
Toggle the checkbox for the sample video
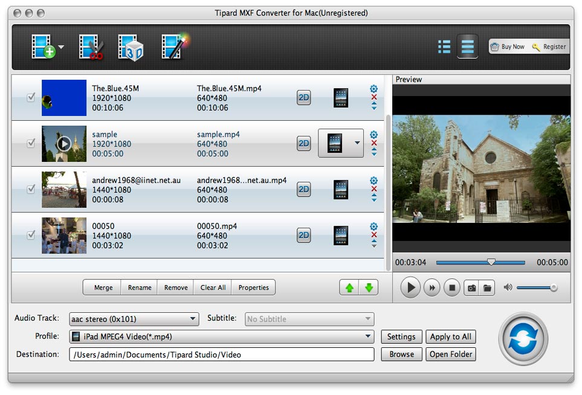(x=31, y=143)
